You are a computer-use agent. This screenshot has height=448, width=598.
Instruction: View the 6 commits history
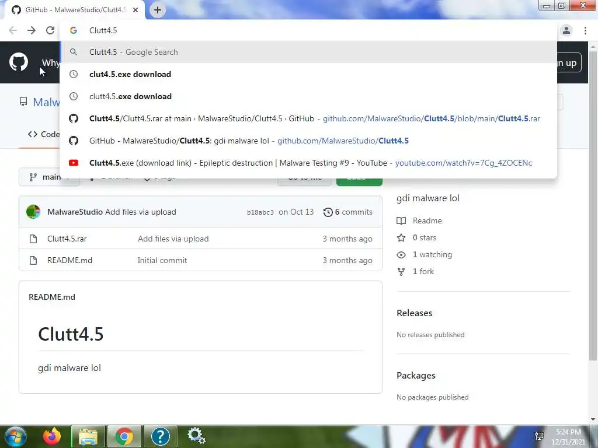(348, 212)
